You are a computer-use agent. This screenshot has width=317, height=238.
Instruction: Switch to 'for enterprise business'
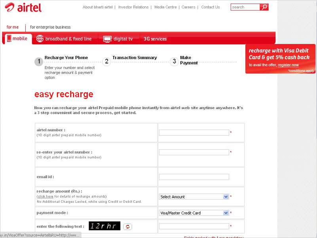pos(50,27)
